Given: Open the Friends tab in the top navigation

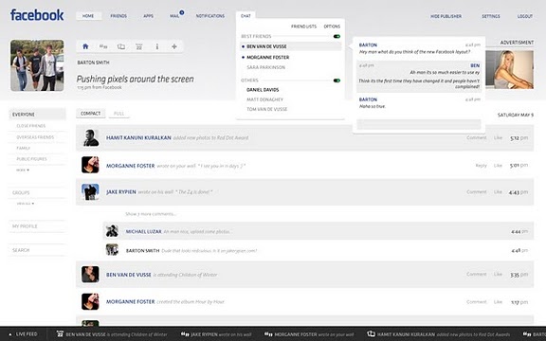Looking at the screenshot, I should [118, 16].
